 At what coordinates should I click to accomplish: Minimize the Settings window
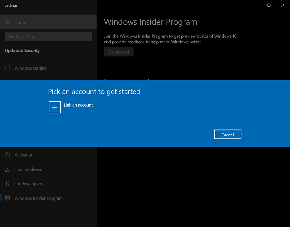coord(255,5)
